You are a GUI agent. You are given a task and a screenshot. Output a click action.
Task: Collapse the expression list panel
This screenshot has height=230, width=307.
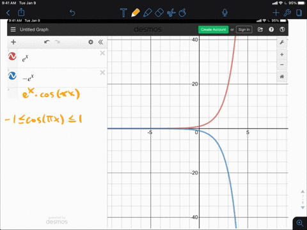coord(100,42)
